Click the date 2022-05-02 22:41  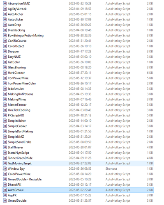[x=80, y=190]
